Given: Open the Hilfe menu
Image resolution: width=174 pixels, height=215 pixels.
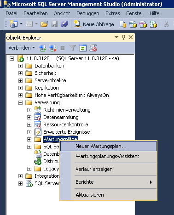Looking at the screenshot, I should (x=155, y=13).
